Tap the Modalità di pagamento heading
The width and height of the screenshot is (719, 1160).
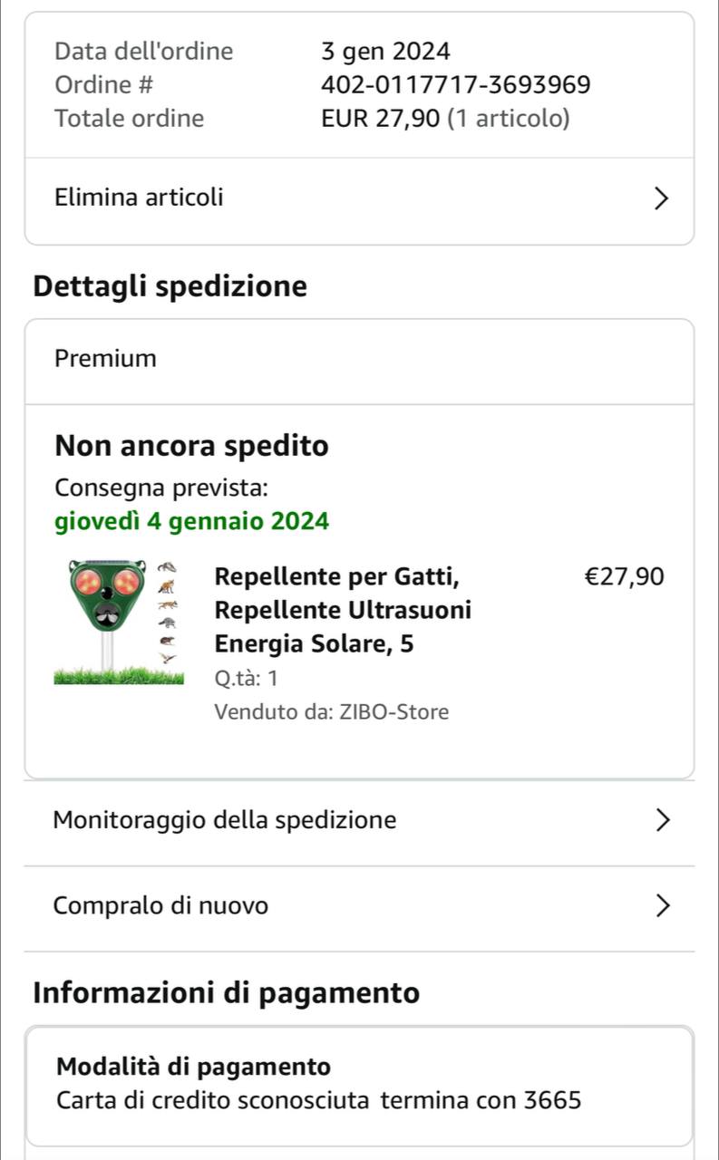click(x=193, y=1067)
